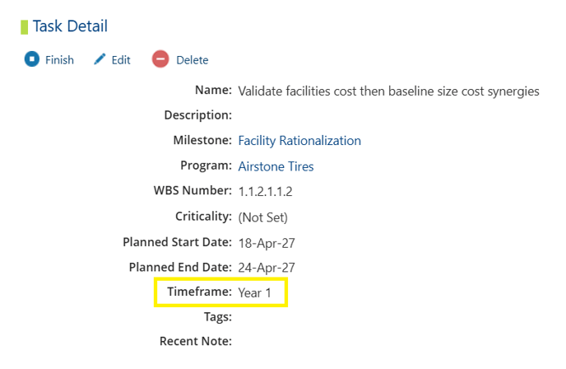The image size is (566, 369).
Task: Click the Planned Start Date 18-Apr-27
Action: (x=267, y=243)
